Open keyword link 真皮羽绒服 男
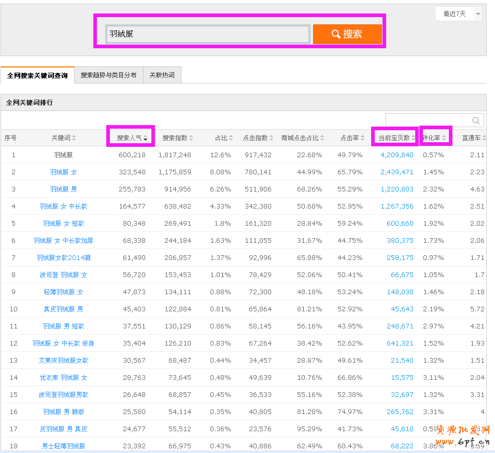The width and height of the screenshot is (495, 453). (x=63, y=309)
